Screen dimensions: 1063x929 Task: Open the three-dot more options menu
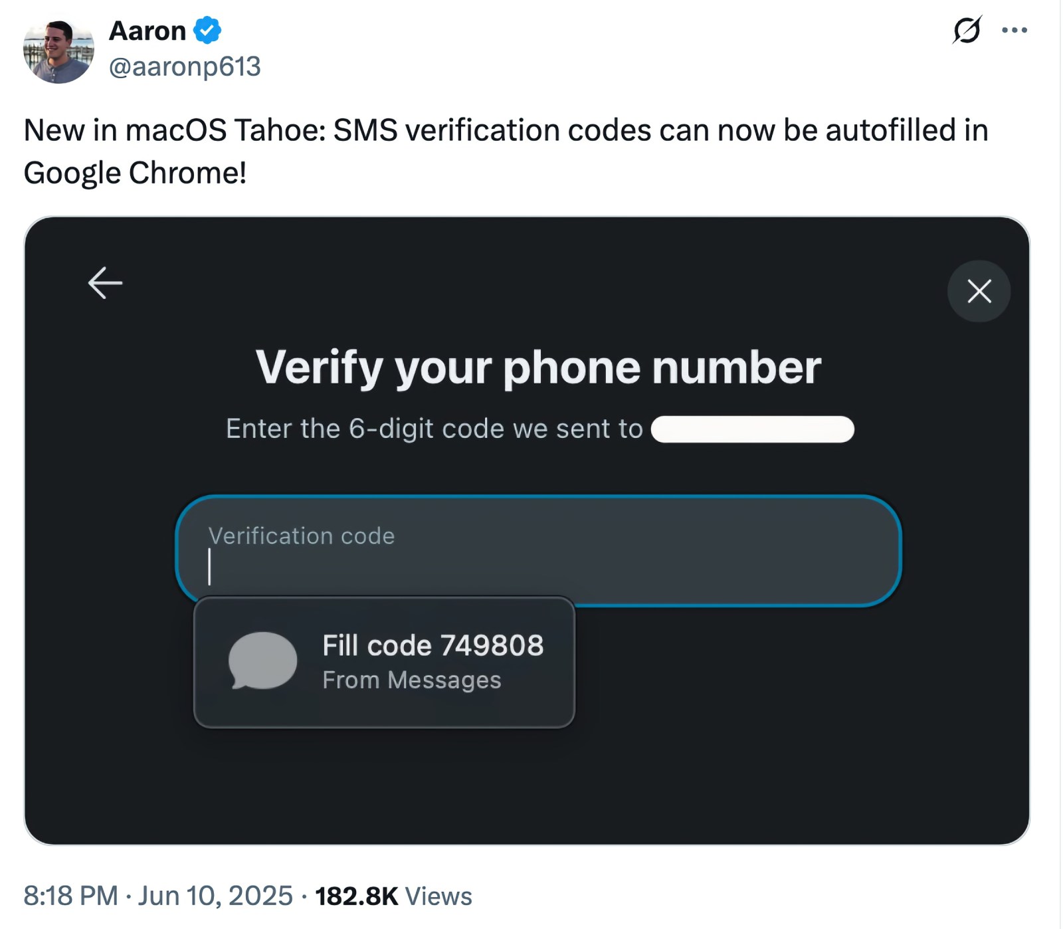1014,30
